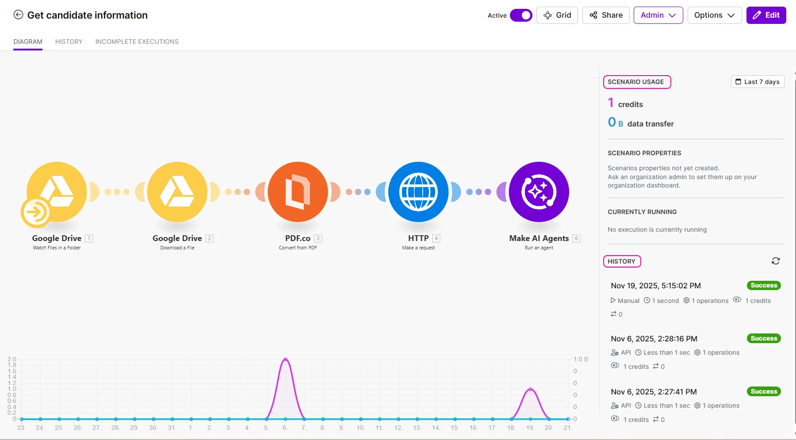
Task: Click Success badge for 2:27:41 PM execution
Action: pyautogui.click(x=764, y=391)
